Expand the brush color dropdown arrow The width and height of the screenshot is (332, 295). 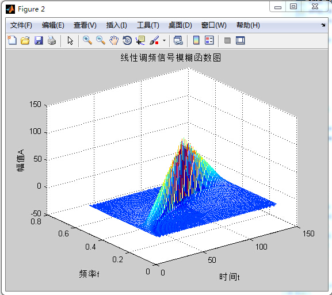pyautogui.click(x=164, y=40)
